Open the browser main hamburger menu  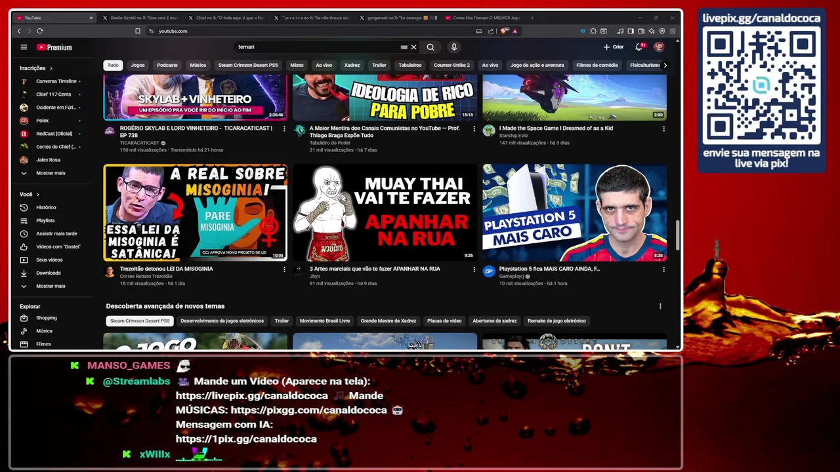[673, 31]
